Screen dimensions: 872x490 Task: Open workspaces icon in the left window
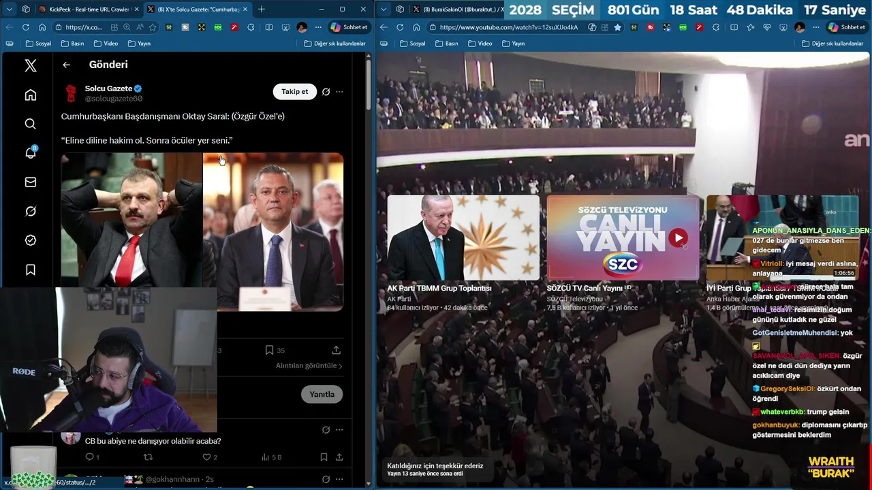point(26,9)
